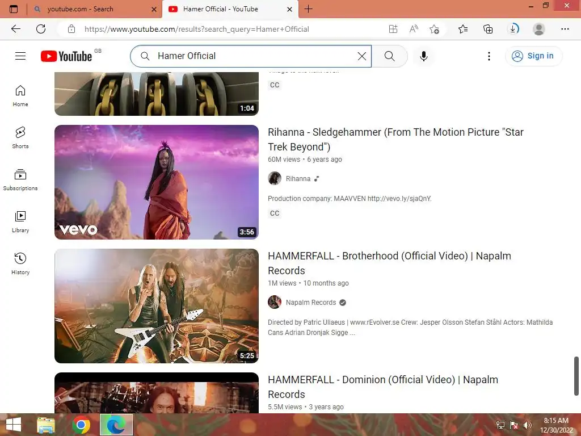This screenshot has width=581, height=436.
Task: Close the youtube.com - Search tab
Action: [154, 9]
